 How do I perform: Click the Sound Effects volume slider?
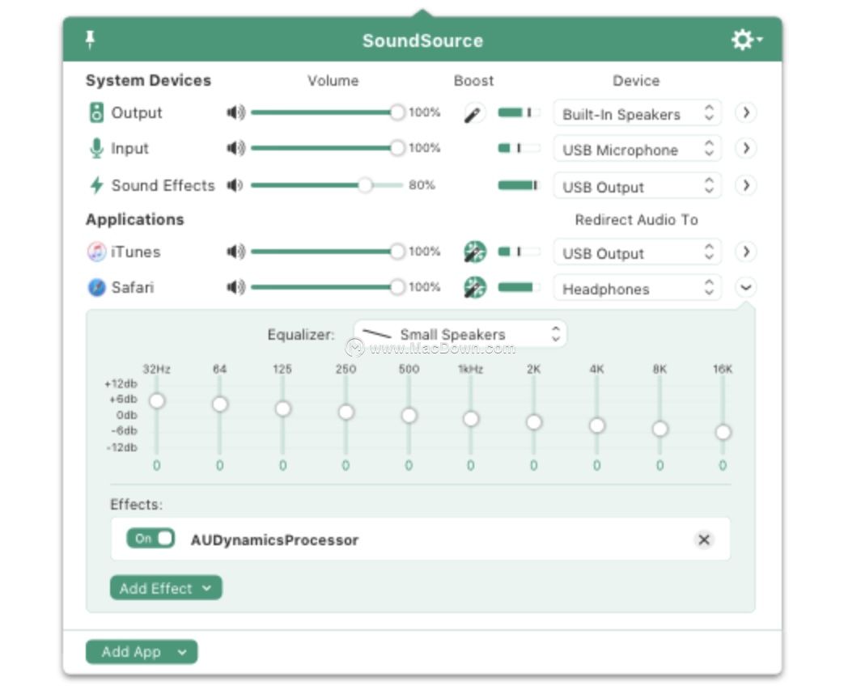328,185
